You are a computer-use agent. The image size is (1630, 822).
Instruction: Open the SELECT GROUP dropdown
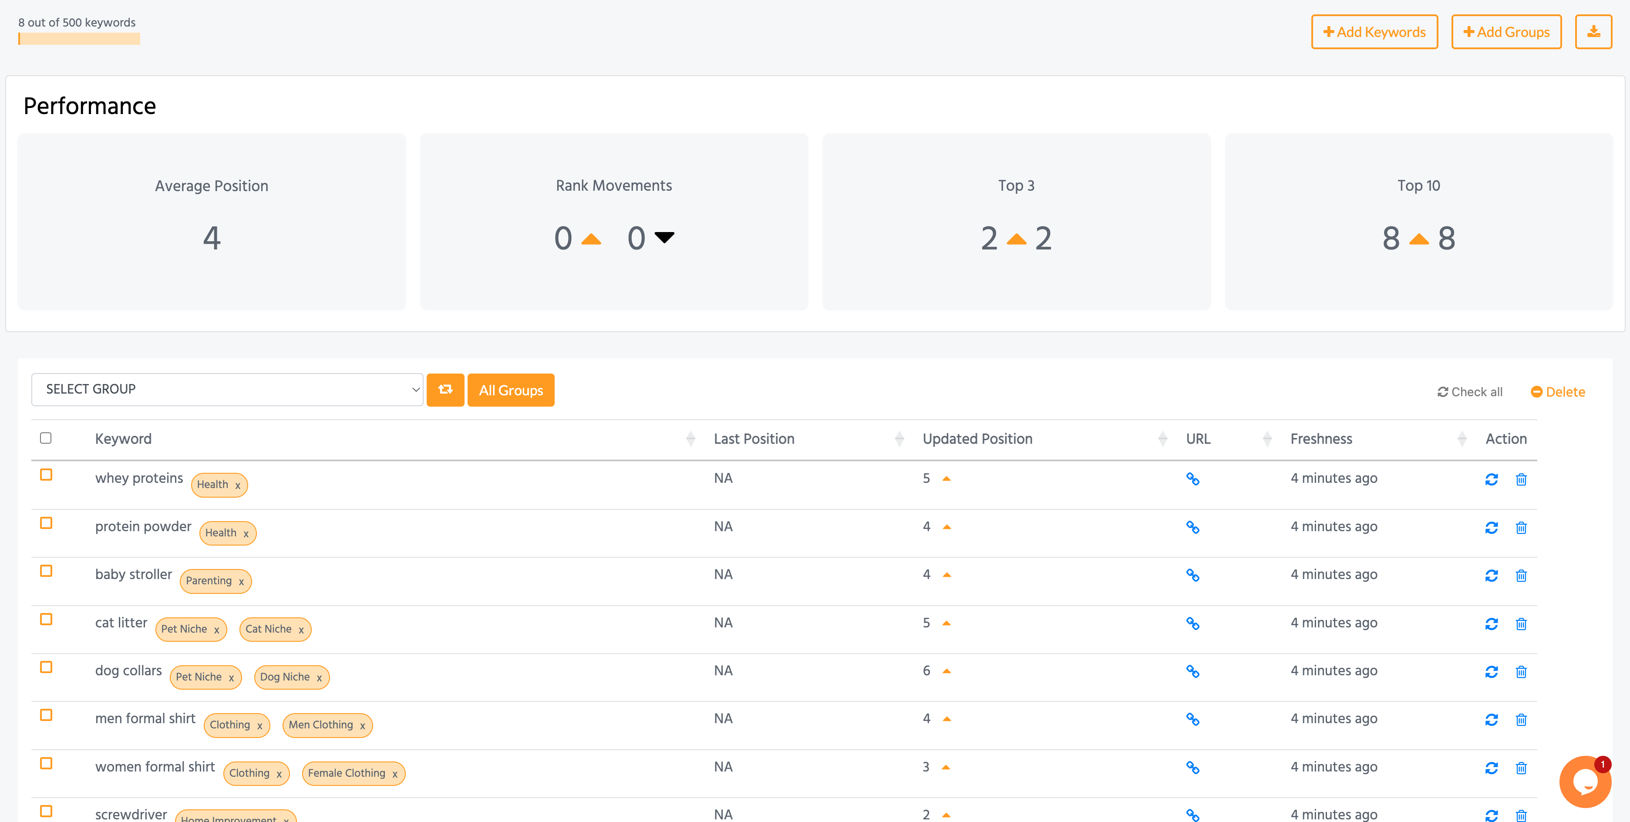point(227,390)
